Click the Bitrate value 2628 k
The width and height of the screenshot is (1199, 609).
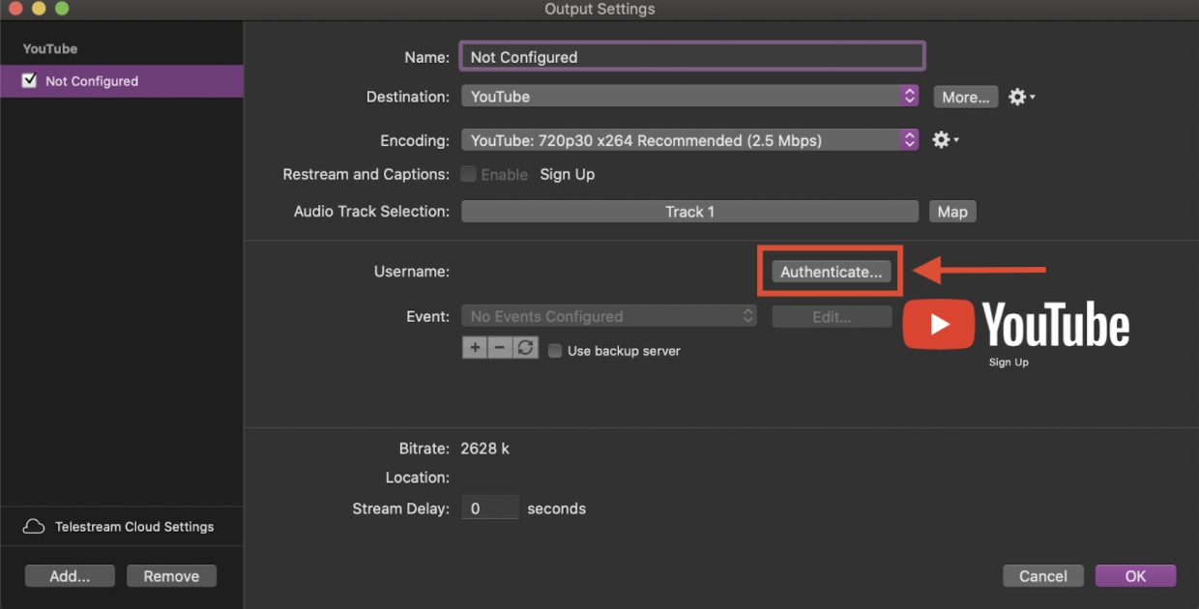[x=485, y=449]
